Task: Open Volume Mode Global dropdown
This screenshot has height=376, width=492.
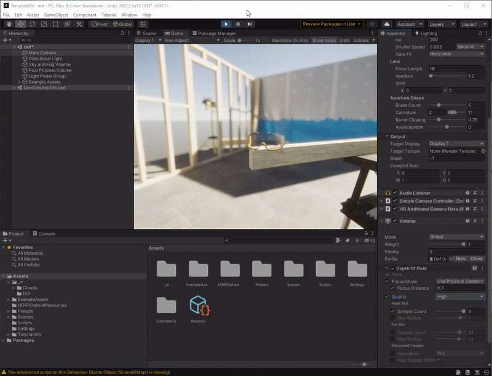Action: click(456, 237)
